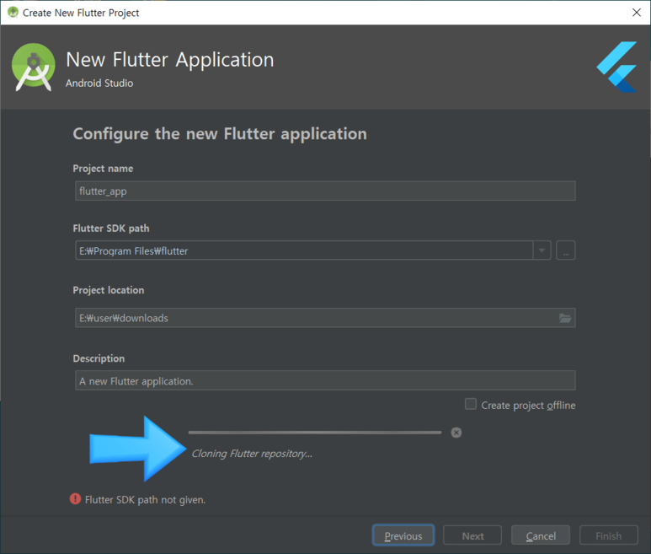This screenshot has width=651, height=554.
Task: Click 'Configure the new Flutter application' heading
Action: click(x=220, y=134)
